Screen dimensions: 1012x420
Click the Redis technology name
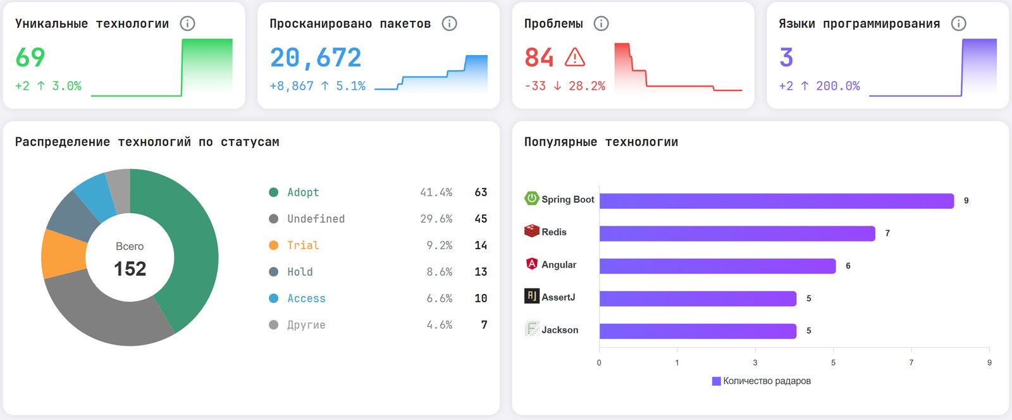click(554, 232)
